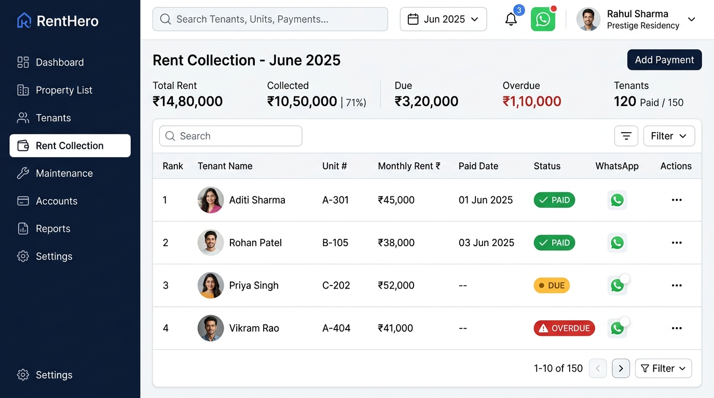Screen dimensions: 714x398
Task: Click Rahul Sharma's profile avatar
Action: pos(588,19)
